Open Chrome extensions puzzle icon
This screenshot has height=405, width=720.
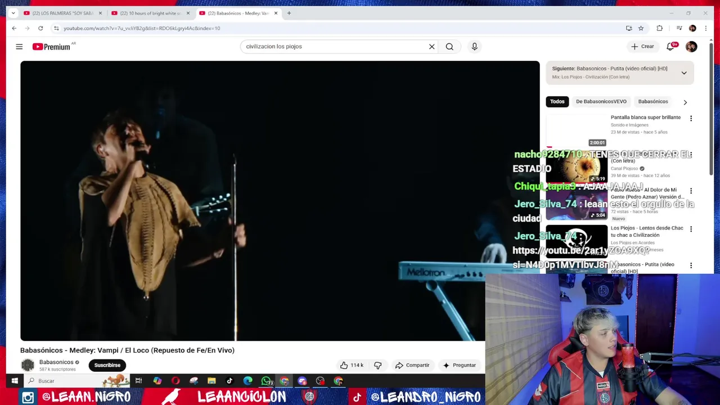(659, 28)
